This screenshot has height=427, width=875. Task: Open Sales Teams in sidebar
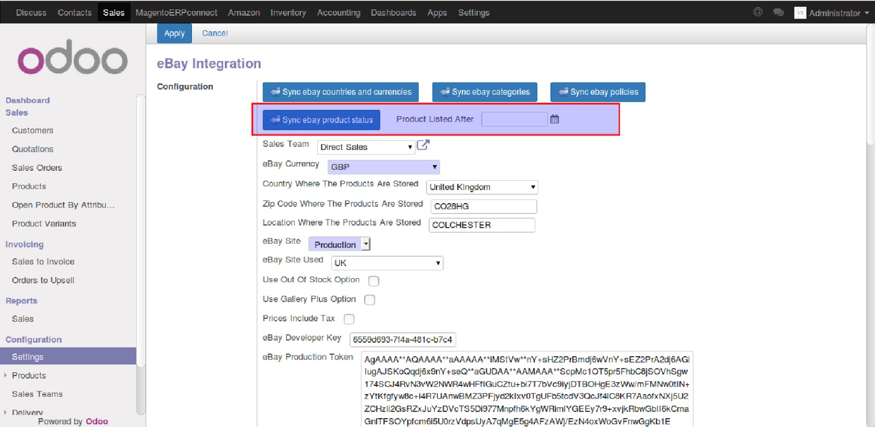point(37,394)
